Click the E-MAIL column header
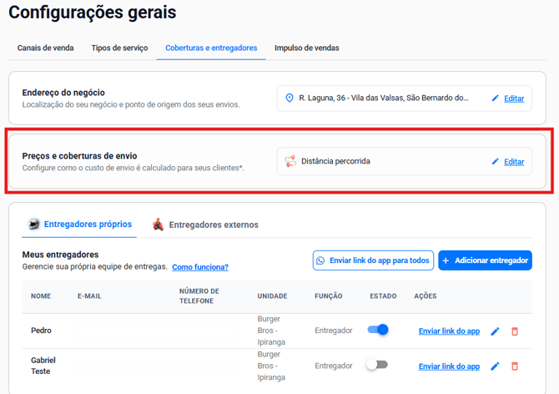This screenshot has width=559, height=394. coord(89,296)
